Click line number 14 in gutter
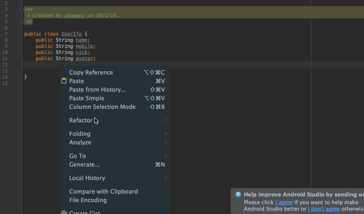The width and height of the screenshot is (364, 214). click(5, 77)
